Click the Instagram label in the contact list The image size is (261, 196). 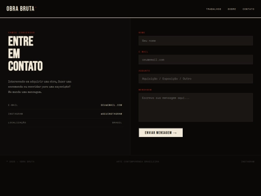(15, 114)
